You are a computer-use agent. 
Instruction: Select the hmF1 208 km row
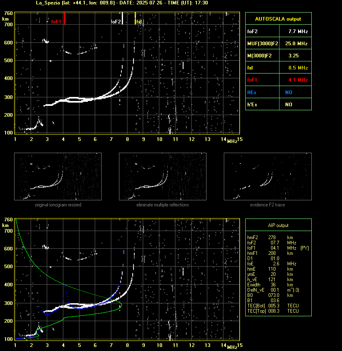[270, 253]
